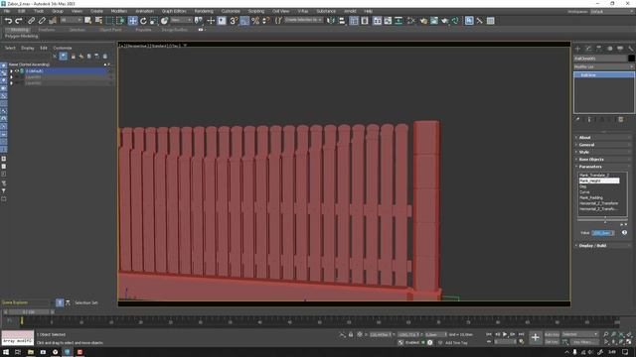Screen dimensions: 636x357
Task: Open the Modifier List dropdown
Action: [604, 66]
